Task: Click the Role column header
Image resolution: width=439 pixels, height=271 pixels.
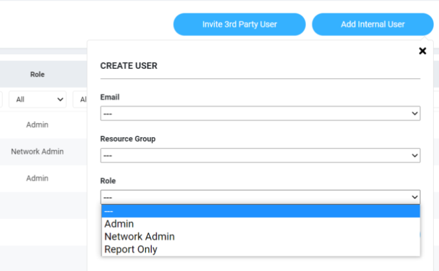Action: [37, 75]
